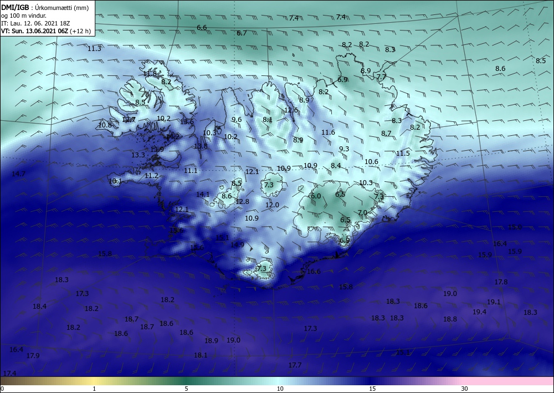Screen dimensions: 554x393
Task: Select the 13.8 map value
Action: (x=201, y=146)
